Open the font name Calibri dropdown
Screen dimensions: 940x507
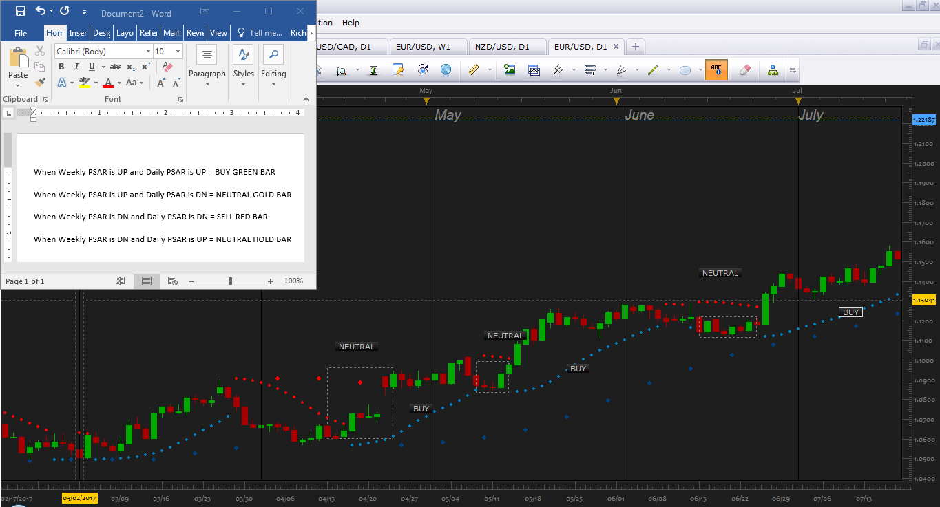[148, 52]
